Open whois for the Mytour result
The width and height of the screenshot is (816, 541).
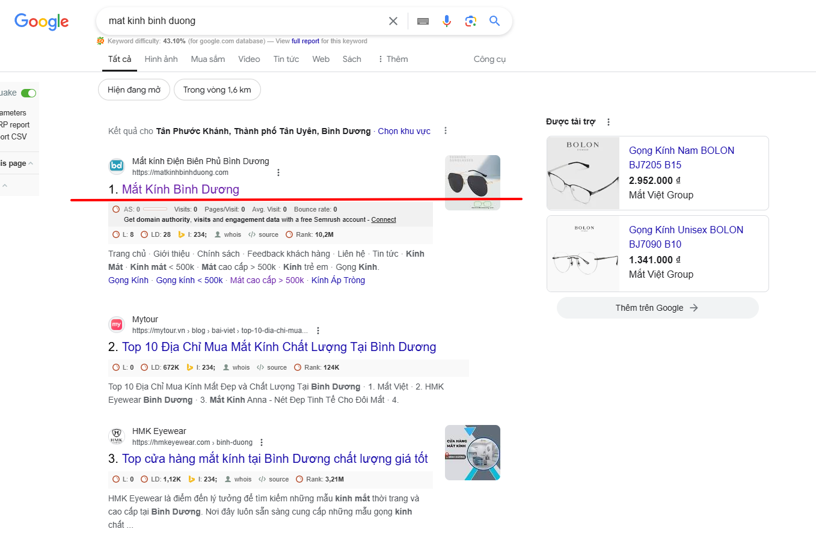pos(236,367)
